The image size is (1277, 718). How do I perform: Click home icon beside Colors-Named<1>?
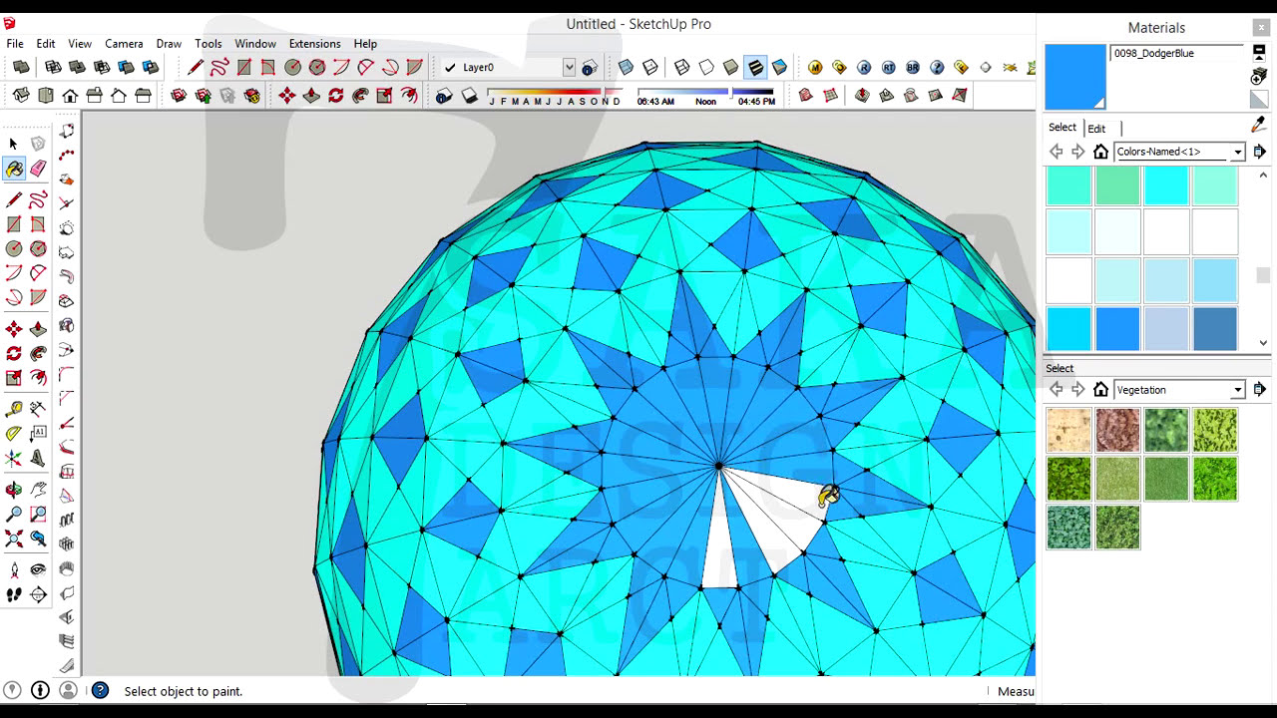click(x=1100, y=152)
